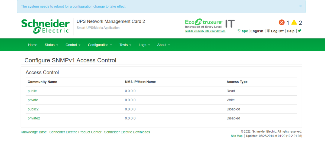Click the door icon for Log Off
The width and height of the screenshot is (325, 148).
click(268, 31)
